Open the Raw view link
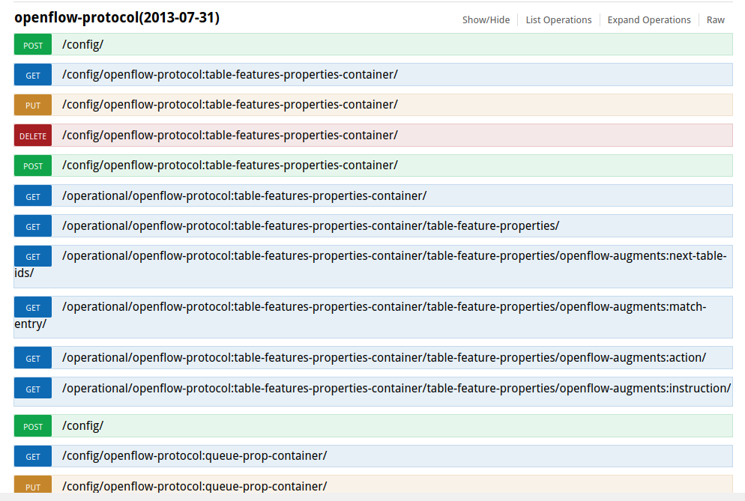Screen dimensions: 745x501 716,20
